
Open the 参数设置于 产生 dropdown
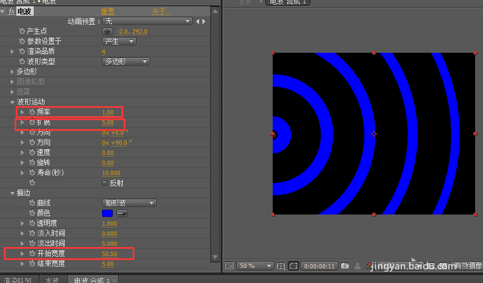click(x=119, y=41)
